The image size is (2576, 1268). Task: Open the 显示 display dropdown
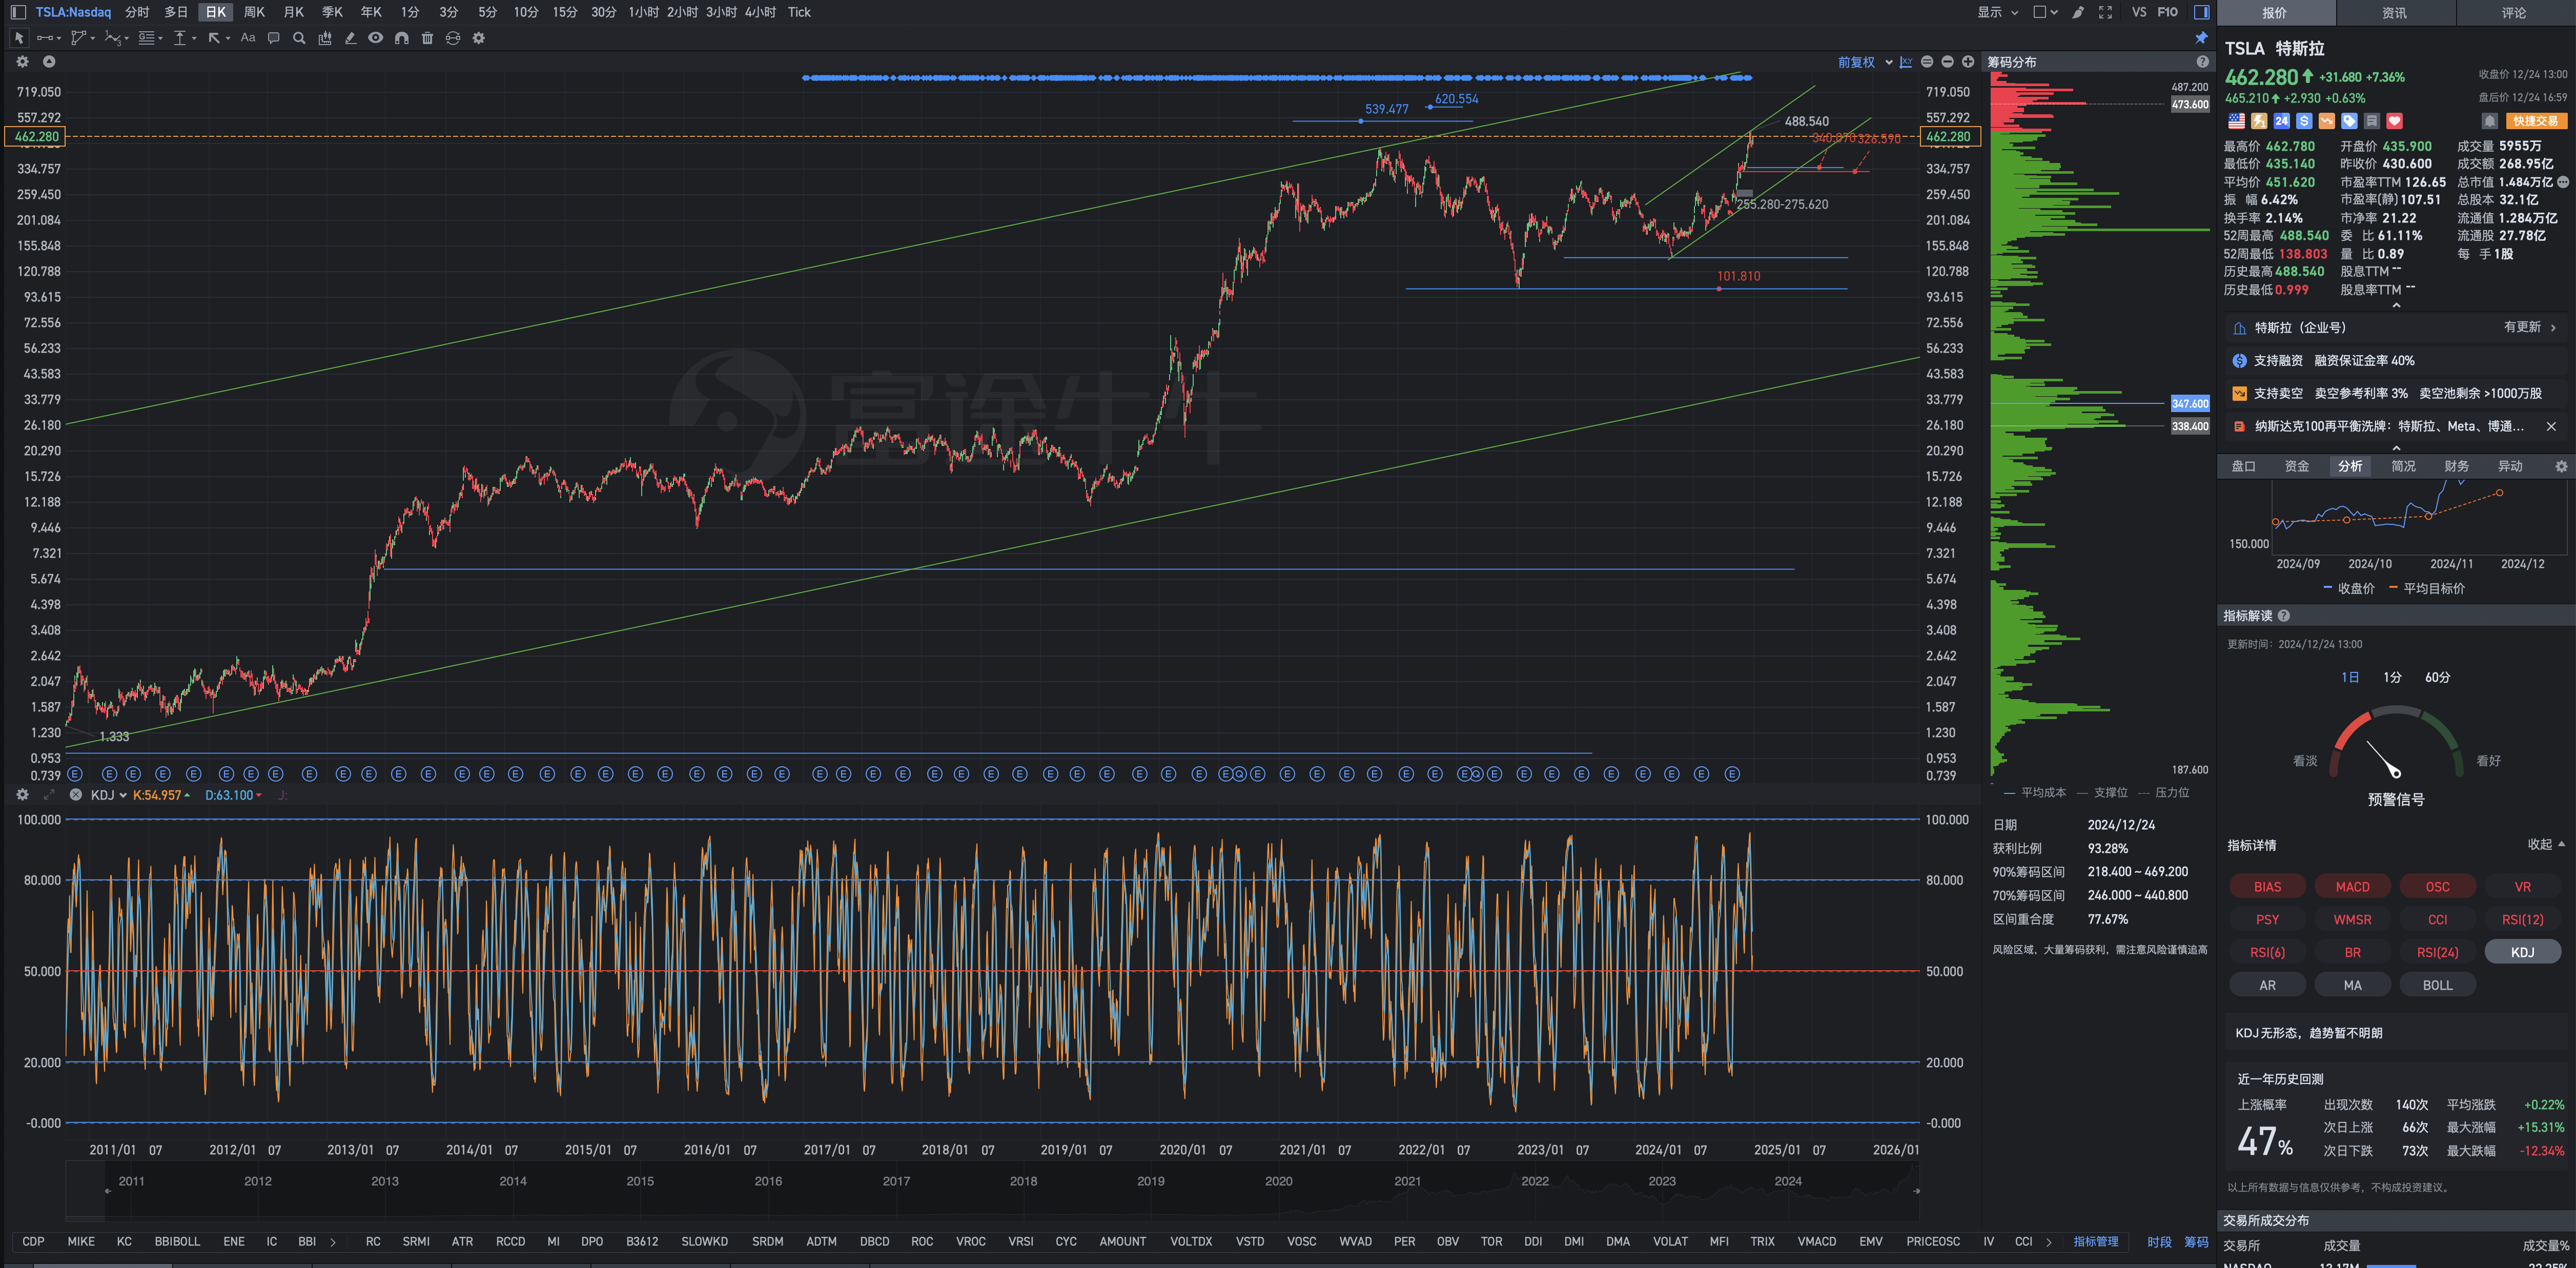tap(1997, 12)
